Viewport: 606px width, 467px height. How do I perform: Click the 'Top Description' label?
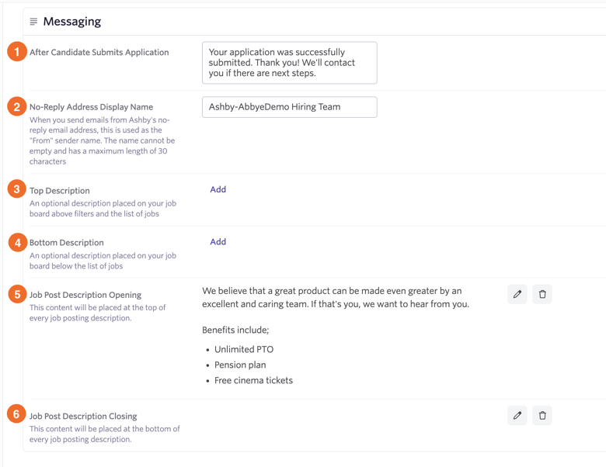click(60, 191)
